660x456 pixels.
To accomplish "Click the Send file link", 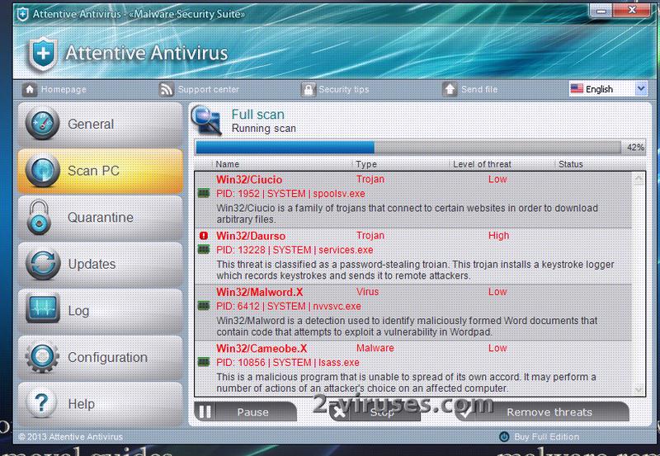I will pyautogui.click(x=479, y=89).
